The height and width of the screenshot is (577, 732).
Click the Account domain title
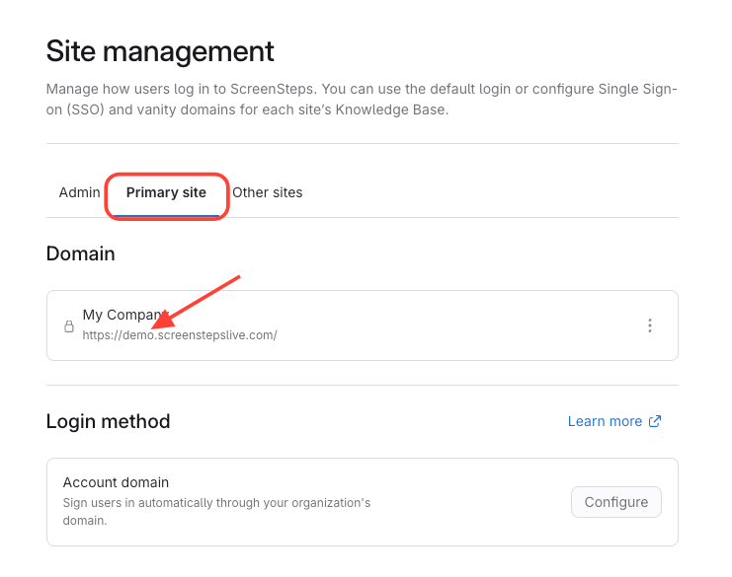coord(116,482)
